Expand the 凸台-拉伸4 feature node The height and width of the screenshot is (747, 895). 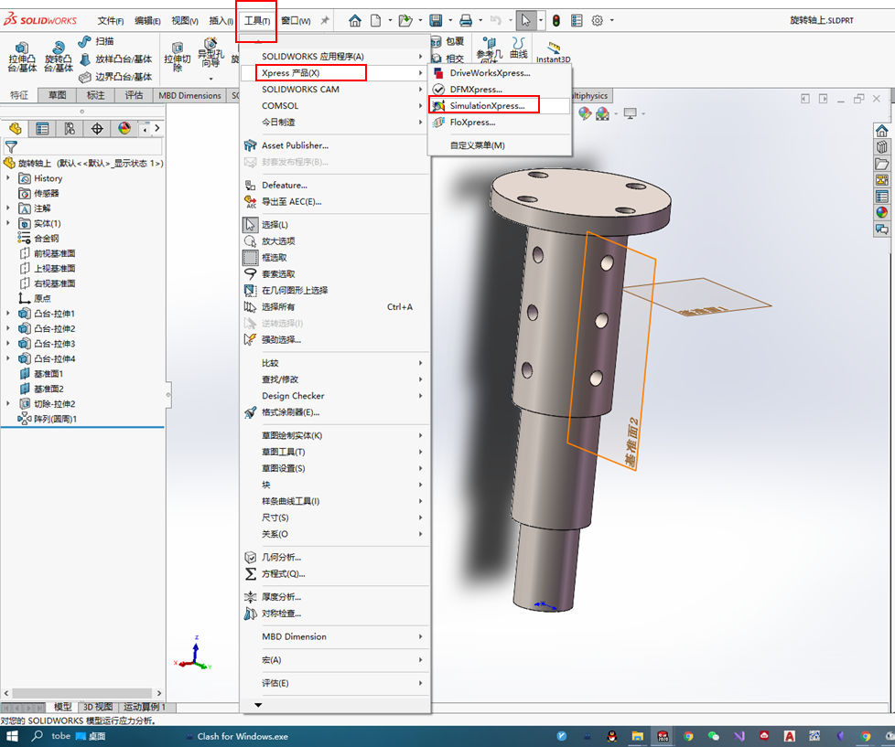coord(8,358)
